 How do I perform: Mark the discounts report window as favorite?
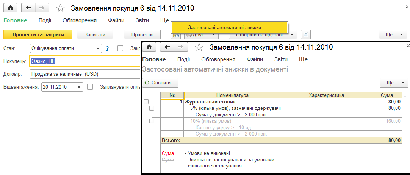199,47
